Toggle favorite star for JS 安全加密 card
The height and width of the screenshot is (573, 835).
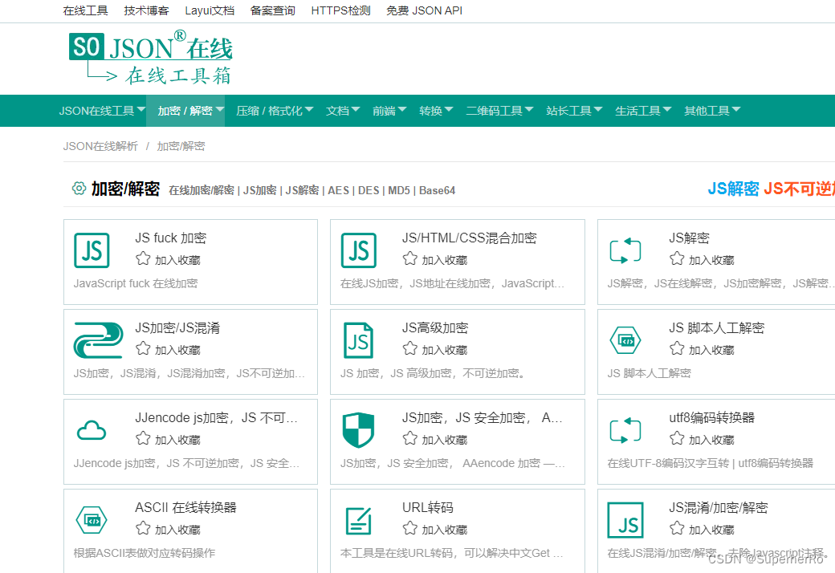click(410, 439)
